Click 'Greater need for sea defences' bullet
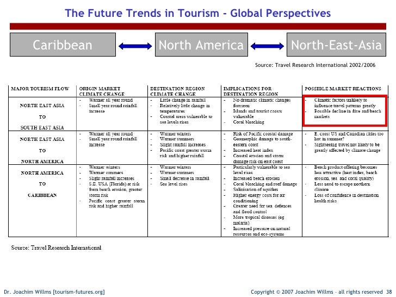 [262, 209]
